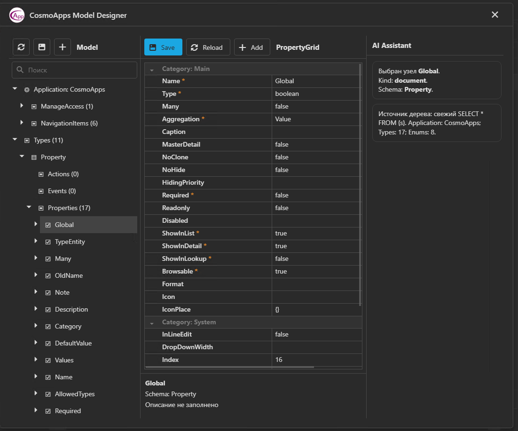Click the Name value cell Global
This screenshot has width=518, height=431.
point(316,81)
